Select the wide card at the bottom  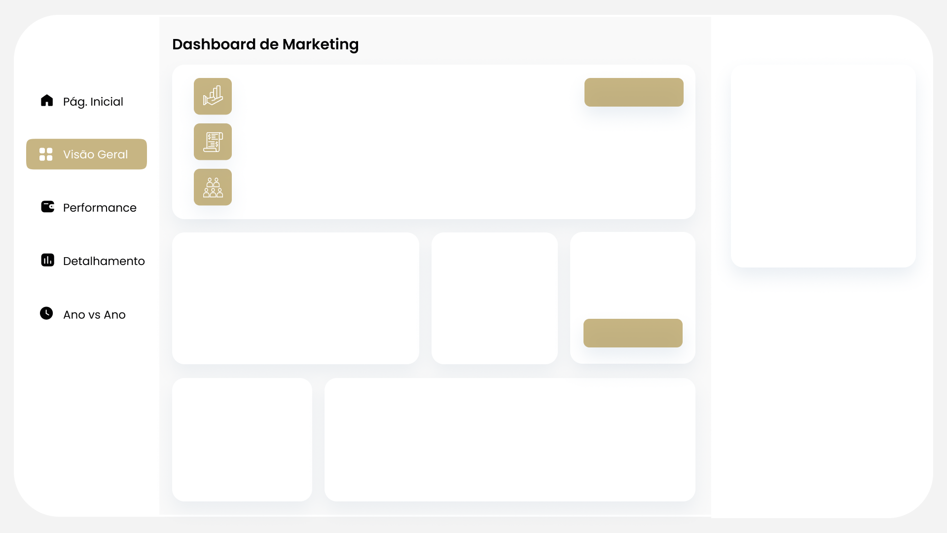(x=510, y=440)
